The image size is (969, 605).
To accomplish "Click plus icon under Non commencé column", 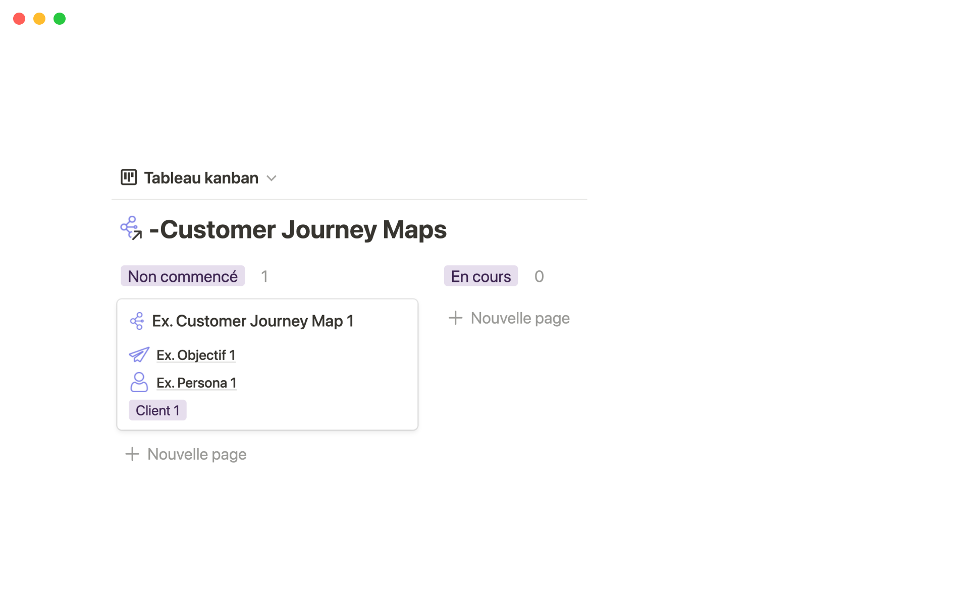I will coord(132,454).
